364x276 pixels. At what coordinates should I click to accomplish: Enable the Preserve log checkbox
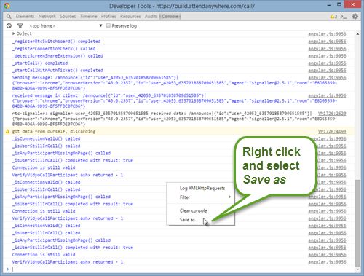point(108,25)
